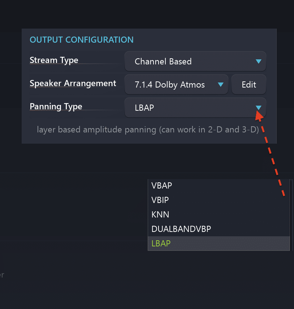Viewport: 294px width, 309px height.
Task: Click the Speaker Arrangement label
Action: point(73,83)
